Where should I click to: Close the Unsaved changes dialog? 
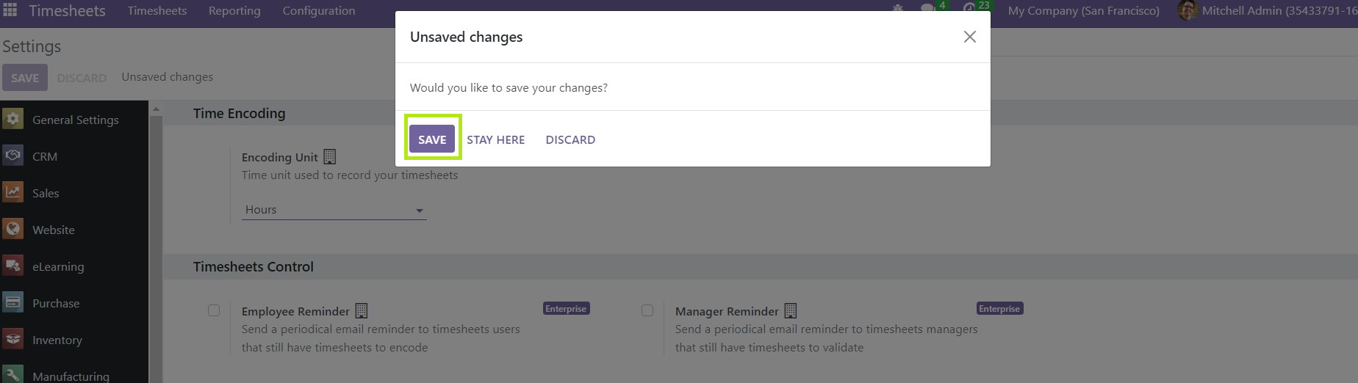970,37
